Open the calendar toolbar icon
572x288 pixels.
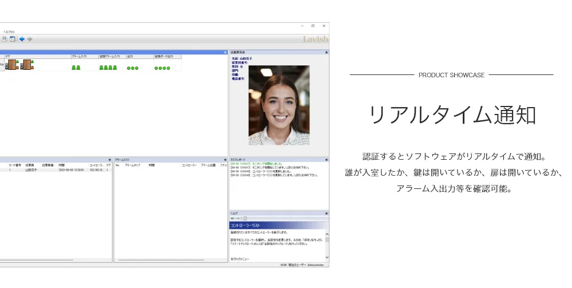[13, 39]
